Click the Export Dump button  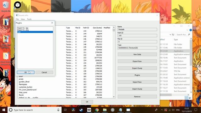pos(137,68)
